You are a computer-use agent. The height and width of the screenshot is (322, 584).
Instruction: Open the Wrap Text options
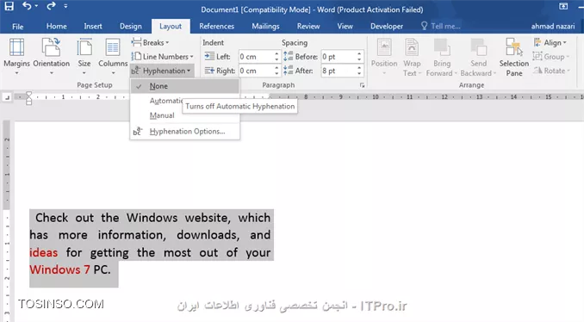(412, 57)
